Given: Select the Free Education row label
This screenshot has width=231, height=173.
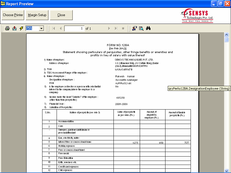Looking at the screenshot, I should (66, 158).
